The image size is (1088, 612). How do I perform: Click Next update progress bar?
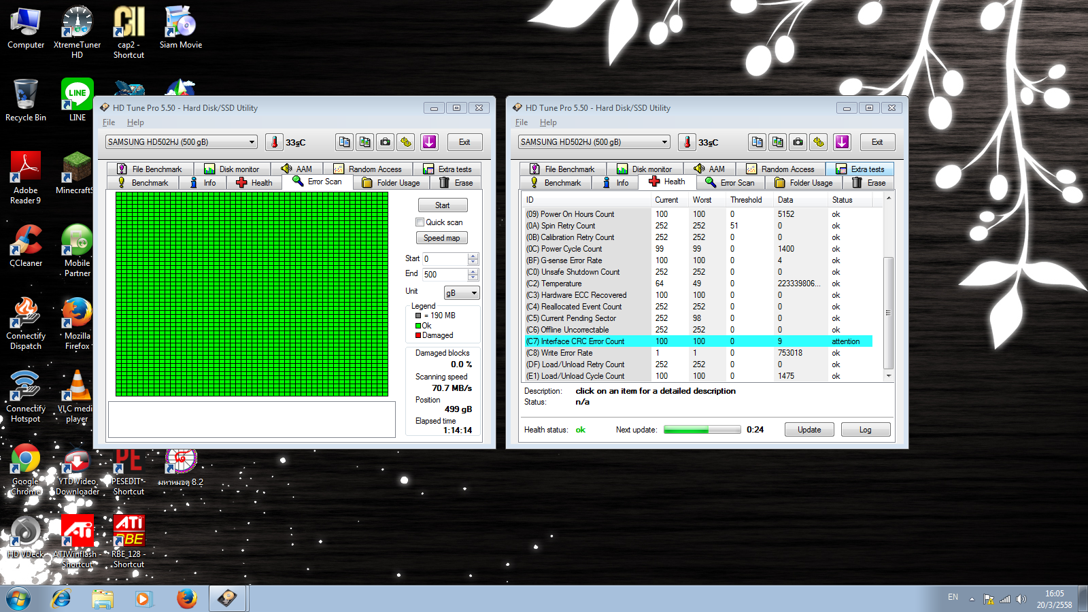(702, 430)
